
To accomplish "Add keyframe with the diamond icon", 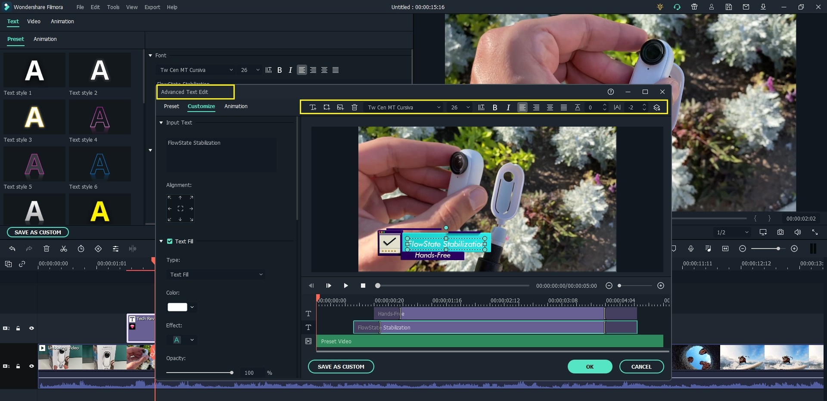I will pyautogui.click(x=98, y=249).
